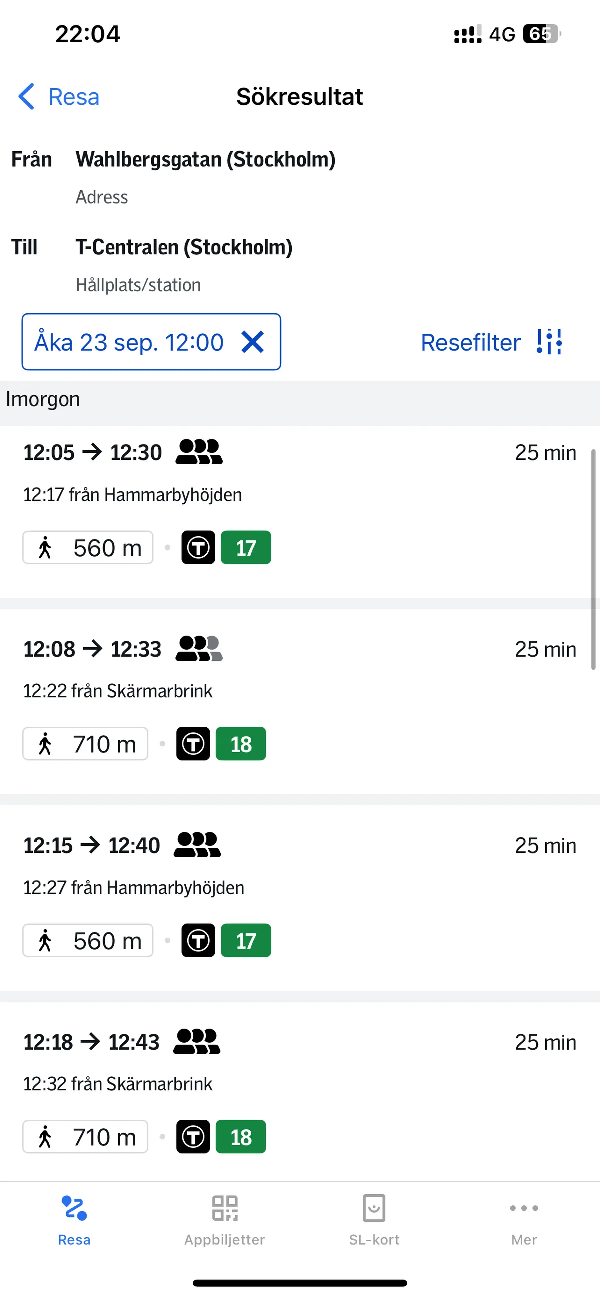Open the Mer tab
The height and width of the screenshot is (1298, 600).
pos(524,1219)
